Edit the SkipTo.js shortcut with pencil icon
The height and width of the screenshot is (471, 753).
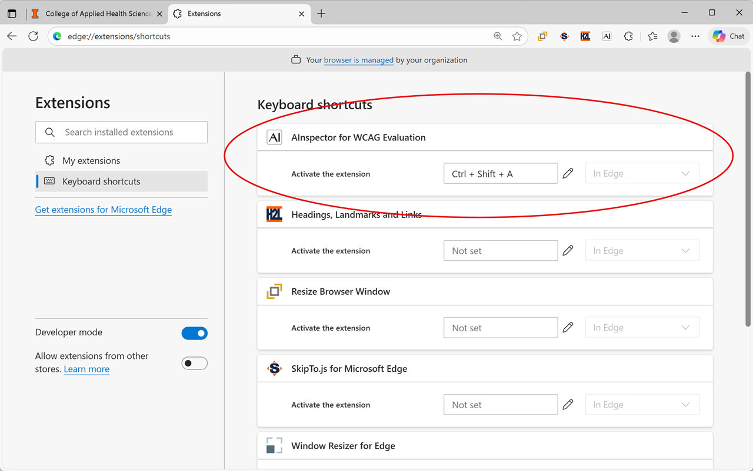pos(568,405)
